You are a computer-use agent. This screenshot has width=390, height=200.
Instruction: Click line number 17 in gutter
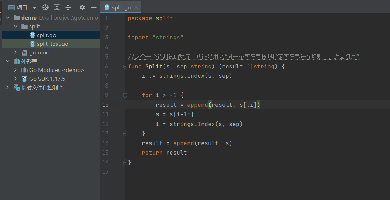(105, 172)
